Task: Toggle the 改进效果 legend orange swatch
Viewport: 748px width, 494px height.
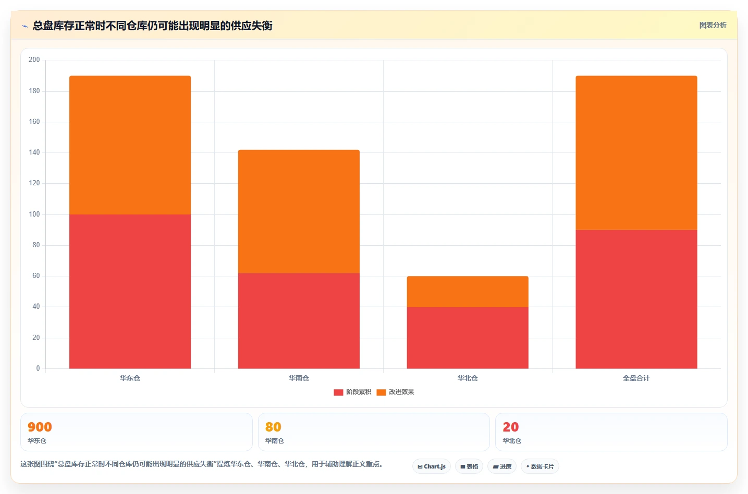Action: click(381, 392)
